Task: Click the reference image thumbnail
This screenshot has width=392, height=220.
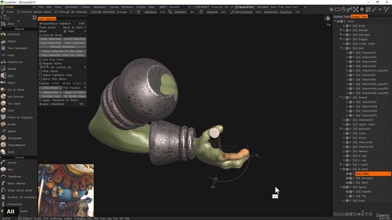Action: 66,190
